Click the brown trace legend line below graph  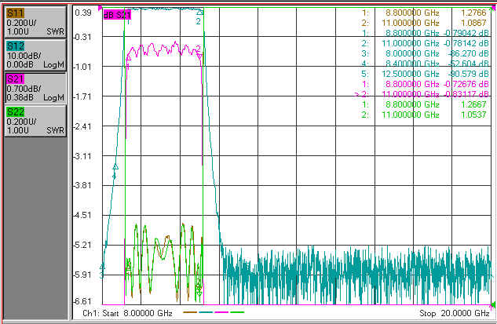(x=190, y=312)
